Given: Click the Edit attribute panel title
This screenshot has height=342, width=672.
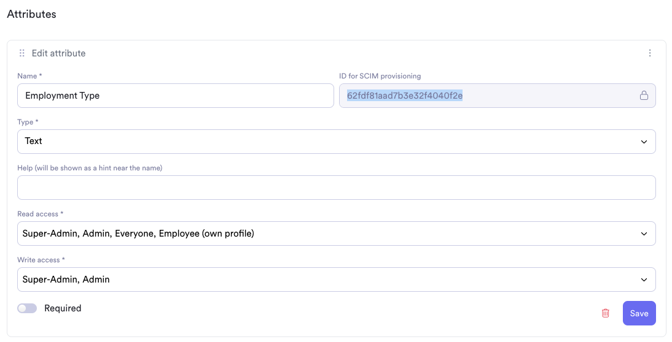Looking at the screenshot, I should coord(59,53).
